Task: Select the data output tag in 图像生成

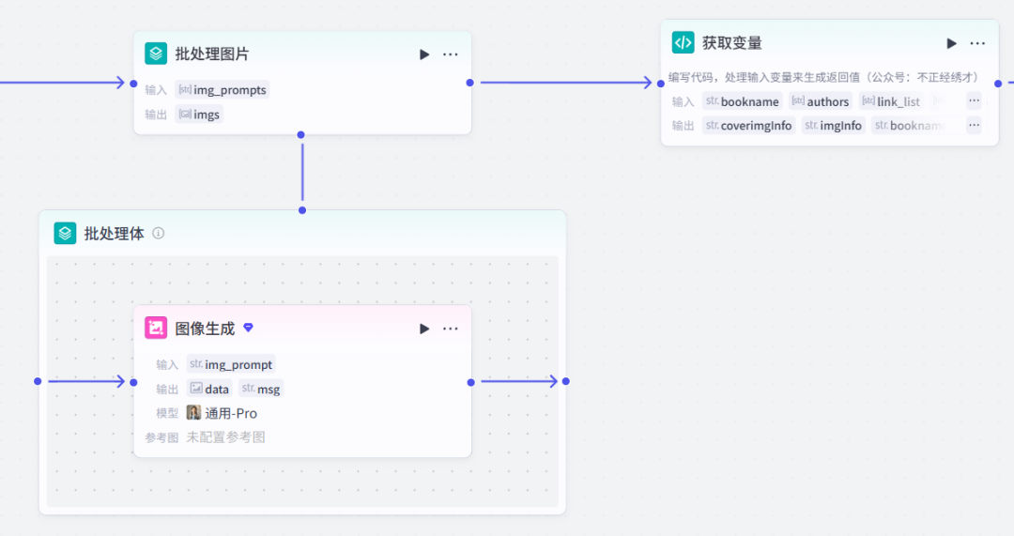Action: tap(209, 389)
